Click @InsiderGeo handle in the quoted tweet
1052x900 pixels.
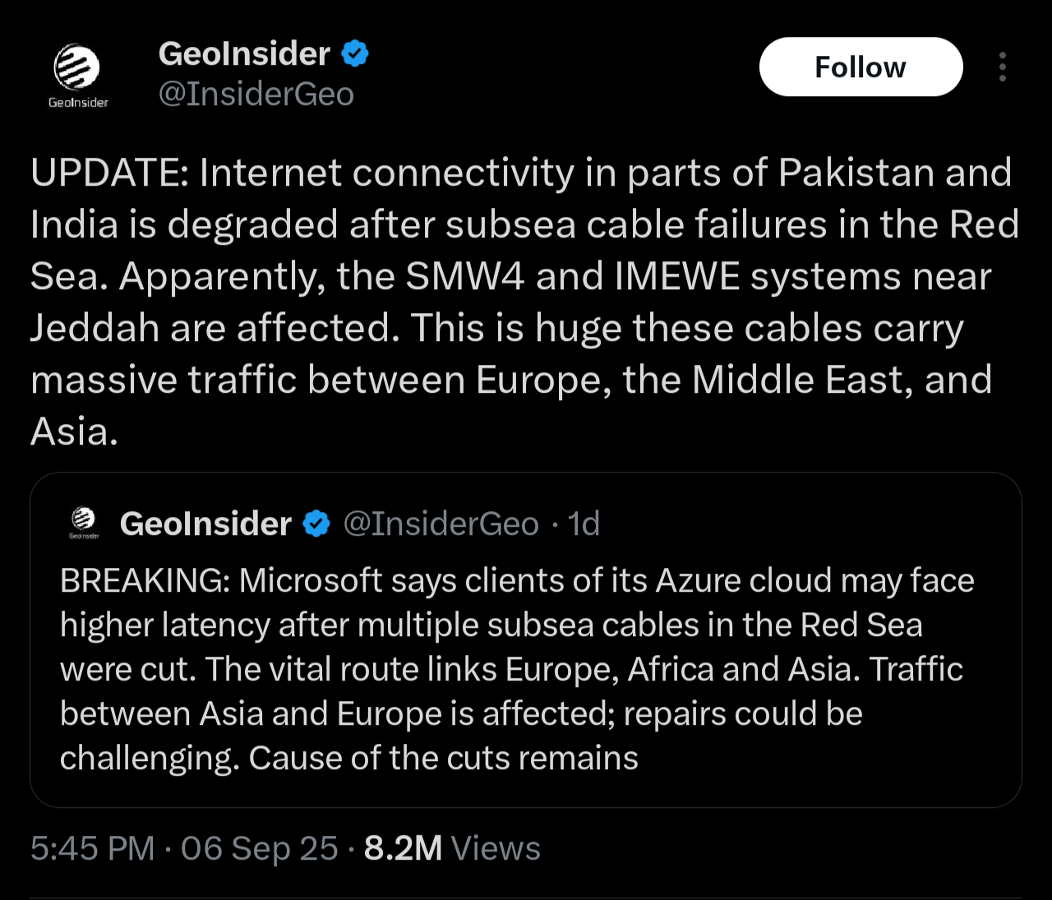(441, 524)
